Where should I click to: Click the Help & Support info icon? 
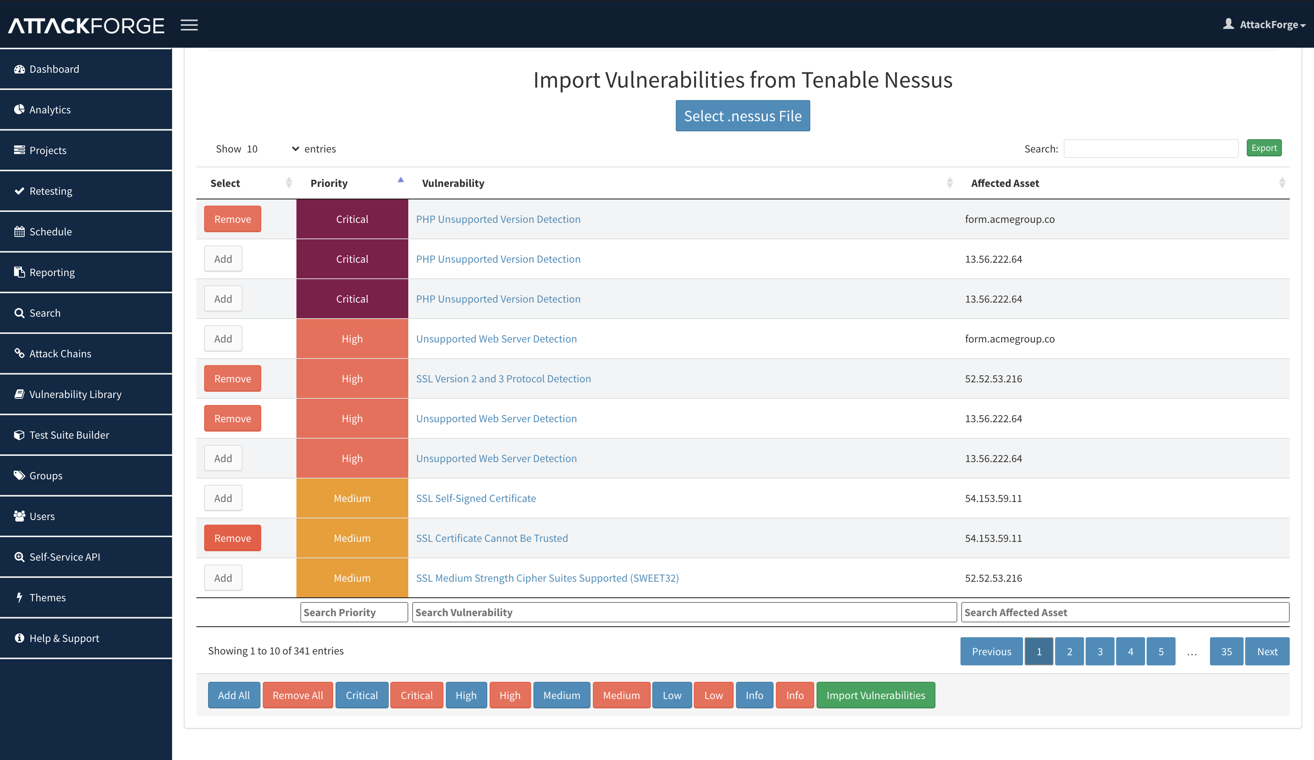pos(19,638)
